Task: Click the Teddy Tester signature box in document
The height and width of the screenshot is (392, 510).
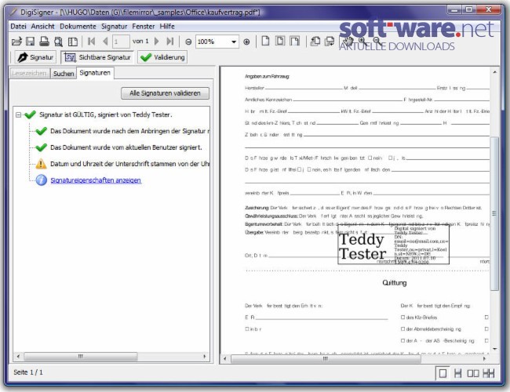Action: tap(394, 244)
